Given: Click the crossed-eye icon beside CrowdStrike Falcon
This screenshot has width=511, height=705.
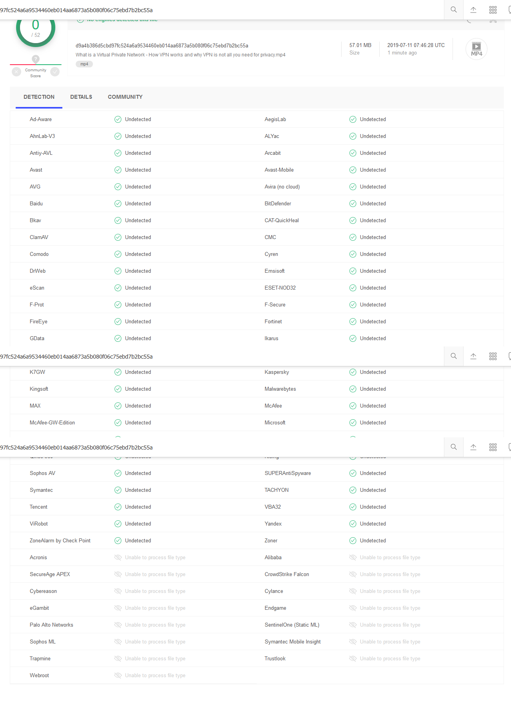Looking at the screenshot, I should [x=353, y=575].
